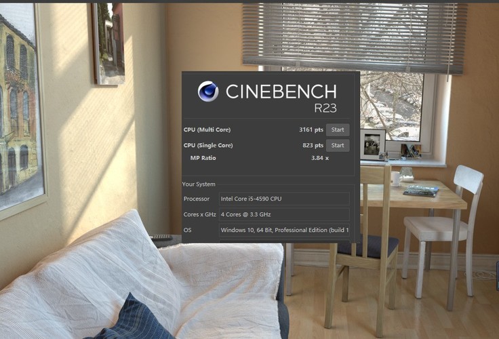
Task: Select the 3161 pts multi core score
Action: 311,129
